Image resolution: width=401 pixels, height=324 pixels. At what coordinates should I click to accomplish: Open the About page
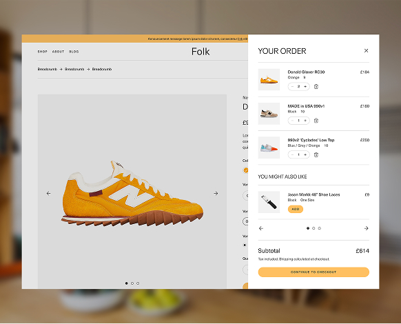[x=59, y=52]
